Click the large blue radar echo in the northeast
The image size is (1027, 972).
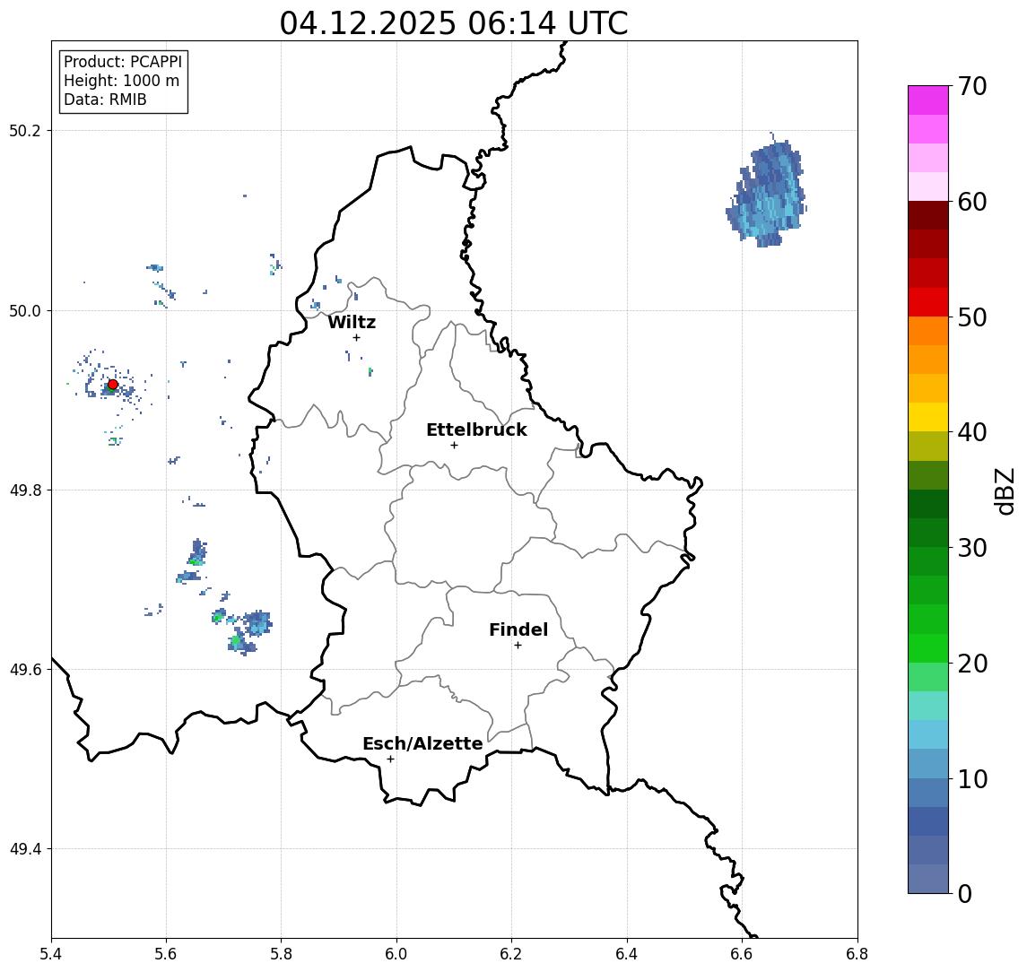767,191
